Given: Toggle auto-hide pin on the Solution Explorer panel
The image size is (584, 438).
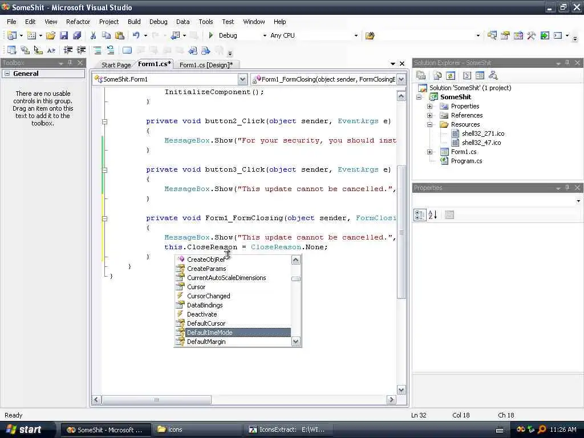Looking at the screenshot, I should pyautogui.click(x=567, y=63).
